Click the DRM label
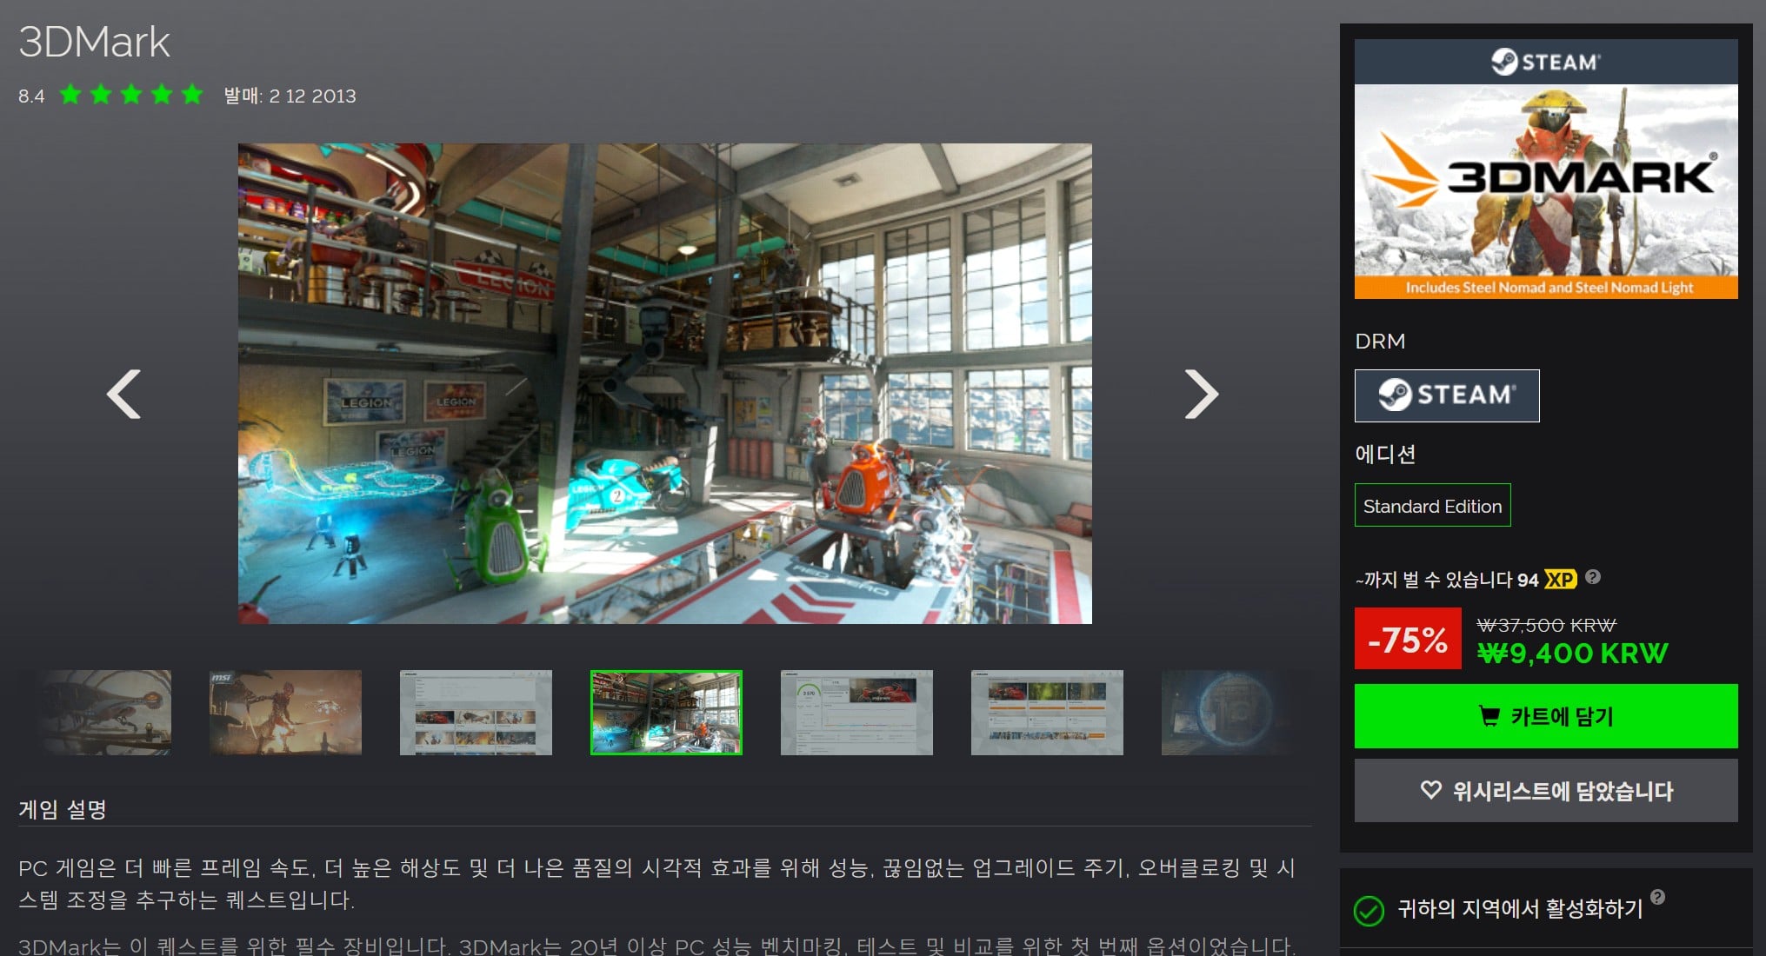 [1380, 341]
